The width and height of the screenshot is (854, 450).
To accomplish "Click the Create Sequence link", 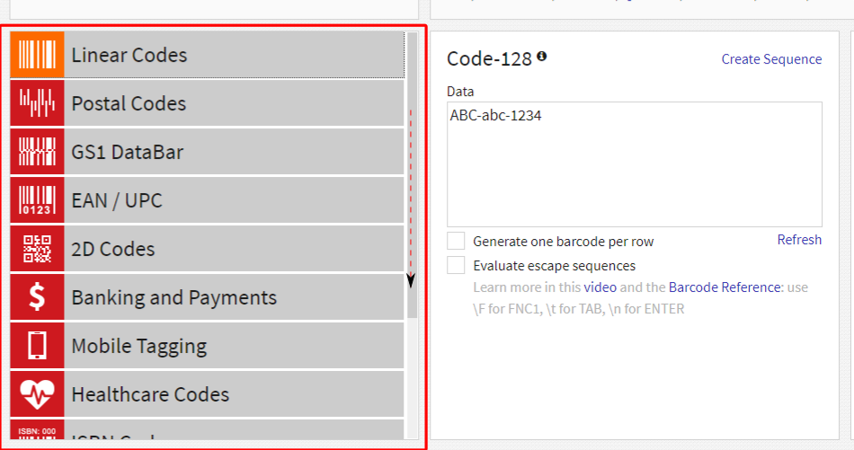I will click(x=771, y=59).
